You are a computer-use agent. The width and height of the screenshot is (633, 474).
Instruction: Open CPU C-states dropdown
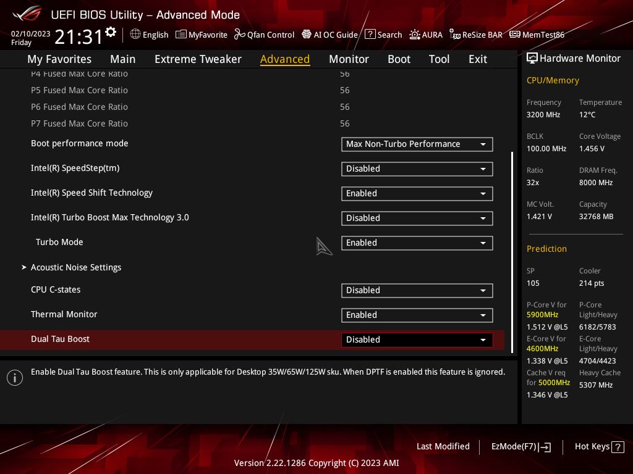417,291
